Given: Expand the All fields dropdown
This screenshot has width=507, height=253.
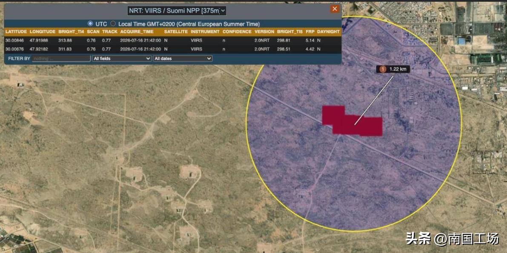Looking at the screenshot, I should click(x=122, y=59).
